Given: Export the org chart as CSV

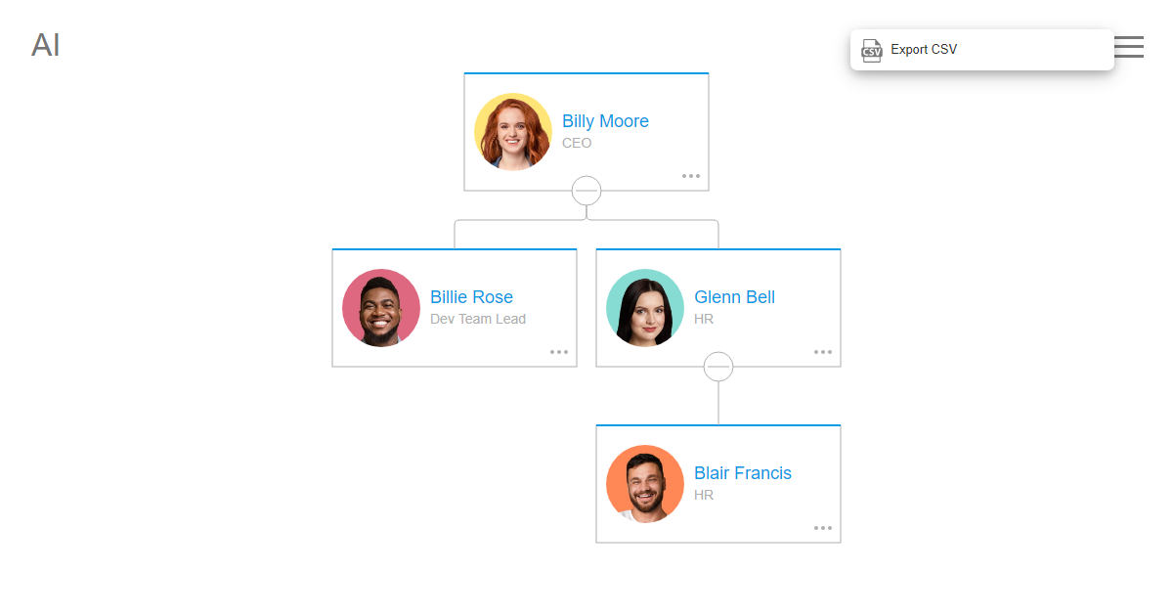Looking at the screenshot, I should point(923,50).
